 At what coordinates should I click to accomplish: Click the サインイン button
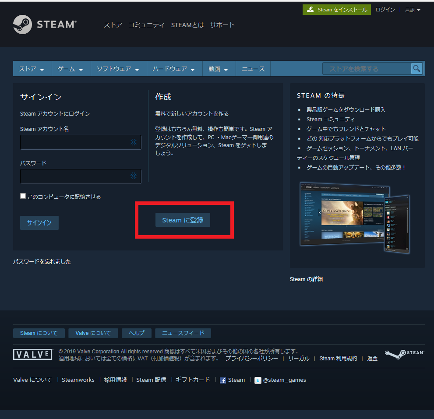coord(39,223)
